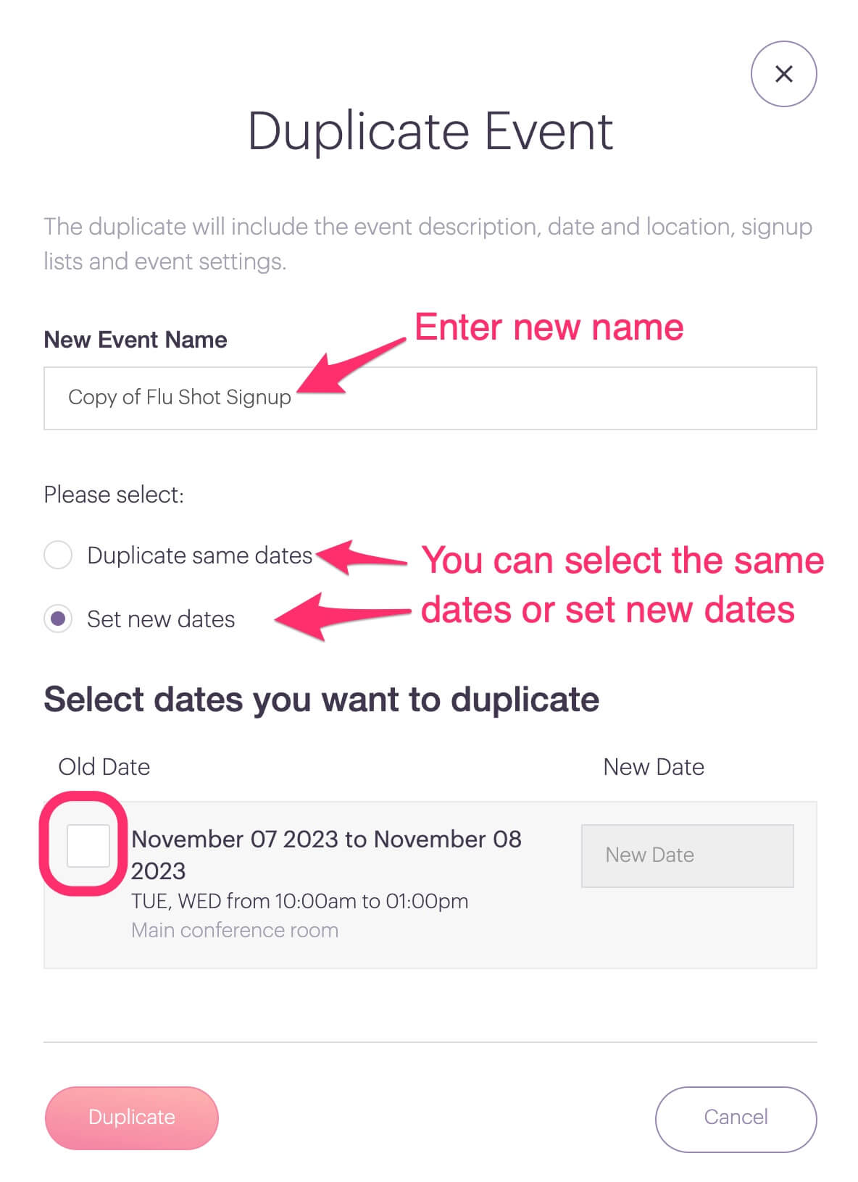Close the Duplicate Event dialog
The width and height of the screenshot is (858, 1182).
(783, 74)
